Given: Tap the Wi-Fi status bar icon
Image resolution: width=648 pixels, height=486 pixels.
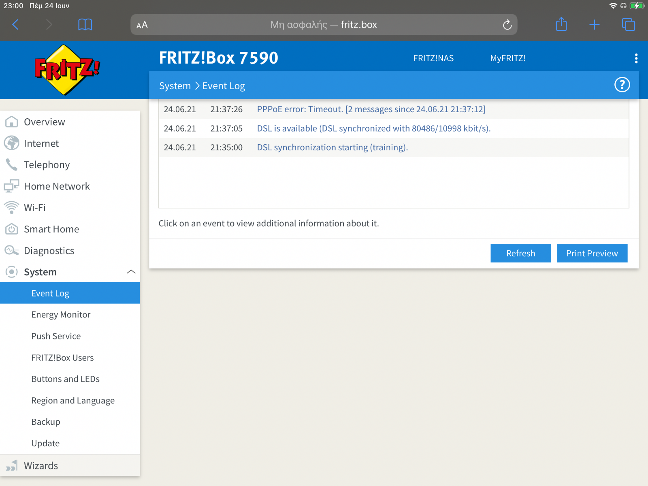Looking at the screenshot, I should click(x=613, y=6).
